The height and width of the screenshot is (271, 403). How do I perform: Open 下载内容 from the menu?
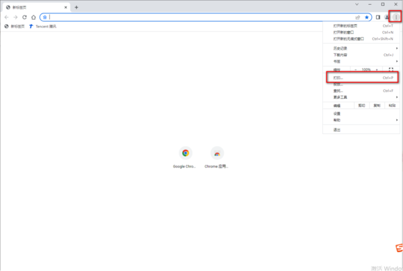(x=361, y=55)
